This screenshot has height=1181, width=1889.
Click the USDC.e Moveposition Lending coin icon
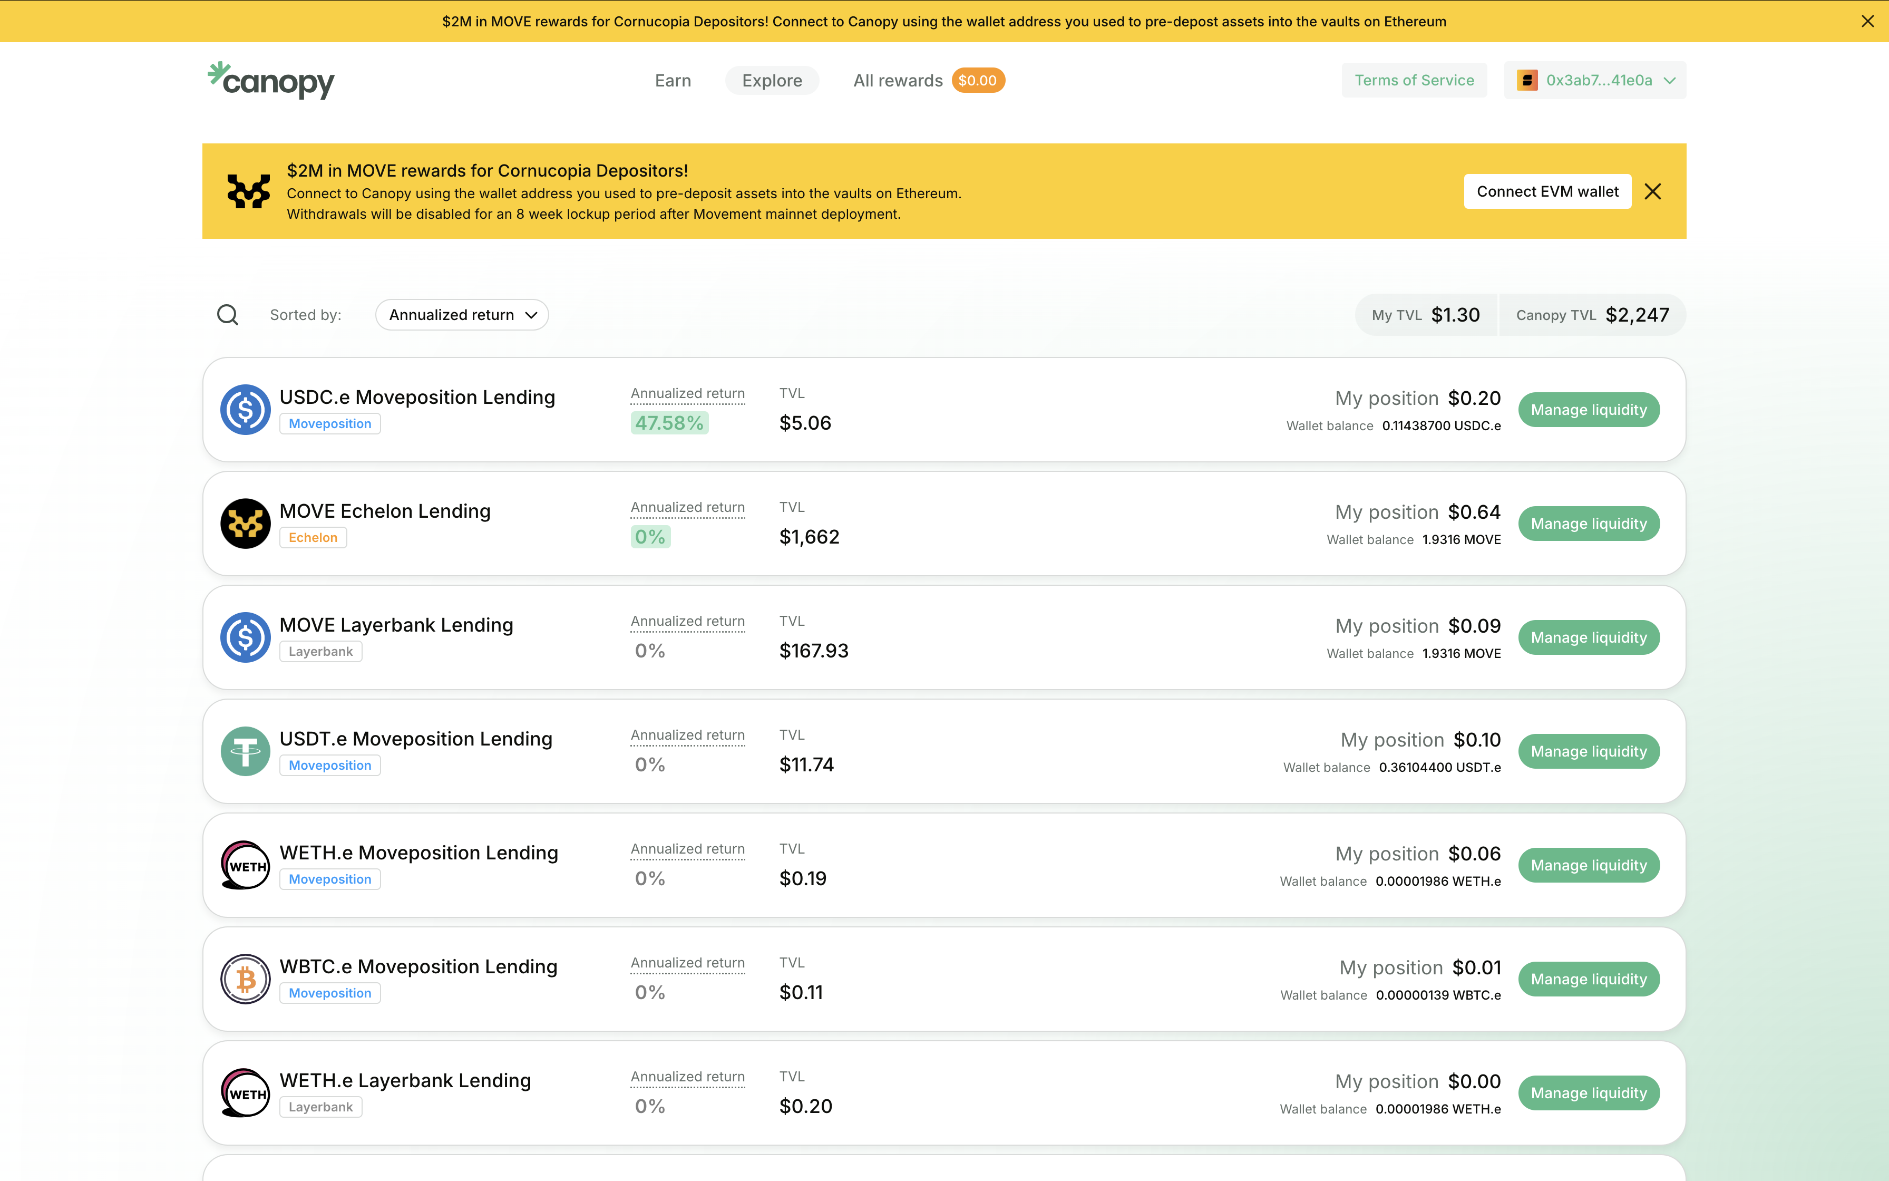[x=245, y=409]
